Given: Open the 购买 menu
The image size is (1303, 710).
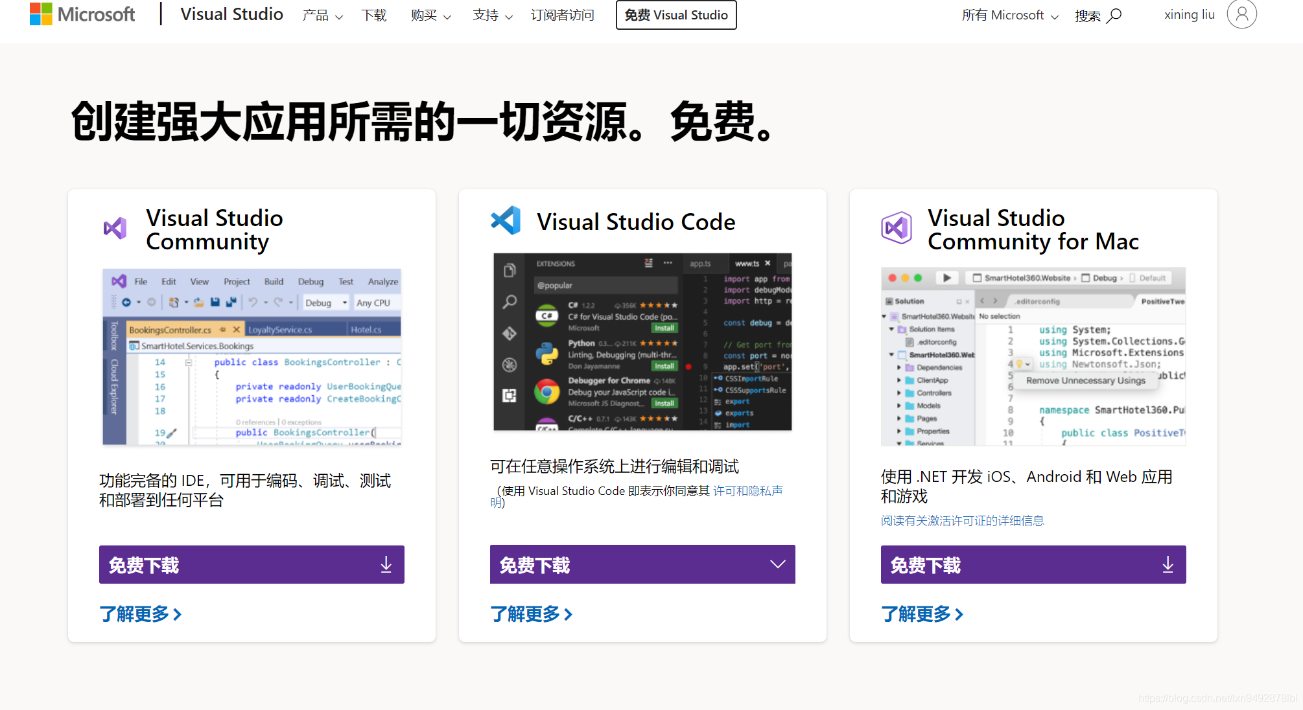Looking at the screenshot, I should coord(430,16).
